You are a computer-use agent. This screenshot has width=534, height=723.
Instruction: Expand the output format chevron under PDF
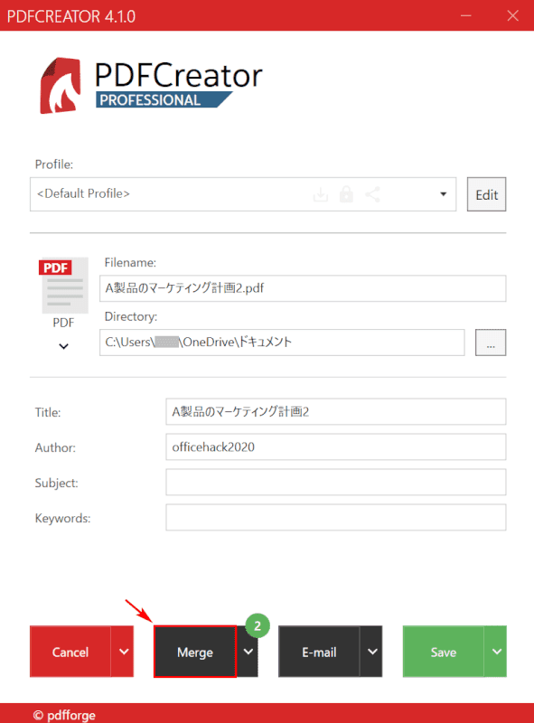[x=63, y=346]
